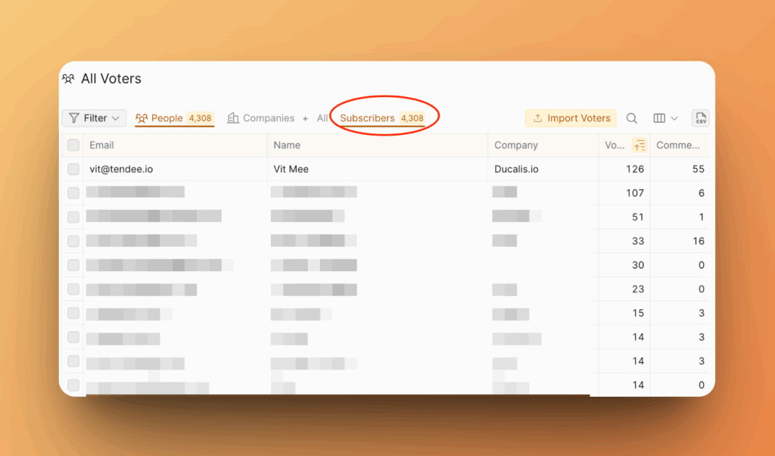Click the columns view icon in the toolbar
Screen dimensions: 775x456
click(x=658, y=118)
